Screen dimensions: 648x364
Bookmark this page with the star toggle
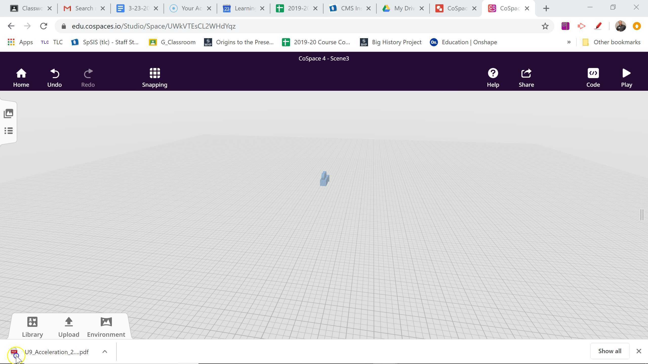(545, 26)
